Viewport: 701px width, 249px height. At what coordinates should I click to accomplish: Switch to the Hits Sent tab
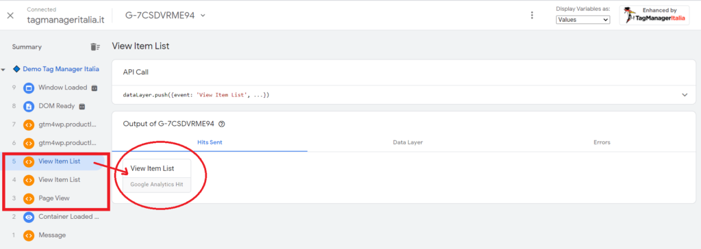click(x=209, y=142)
